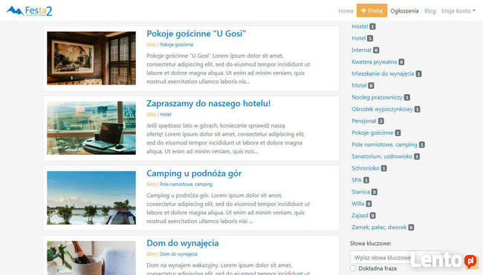Go to Home in the navbar

[x=346, y=11]
